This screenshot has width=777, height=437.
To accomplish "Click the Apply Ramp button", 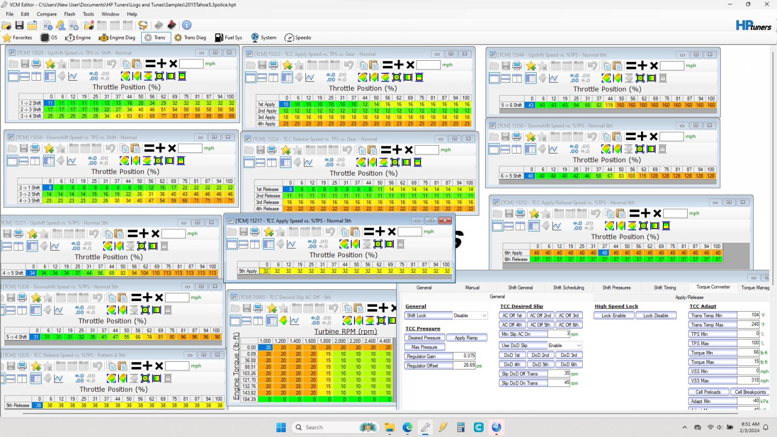I will [x=466, y=338].
